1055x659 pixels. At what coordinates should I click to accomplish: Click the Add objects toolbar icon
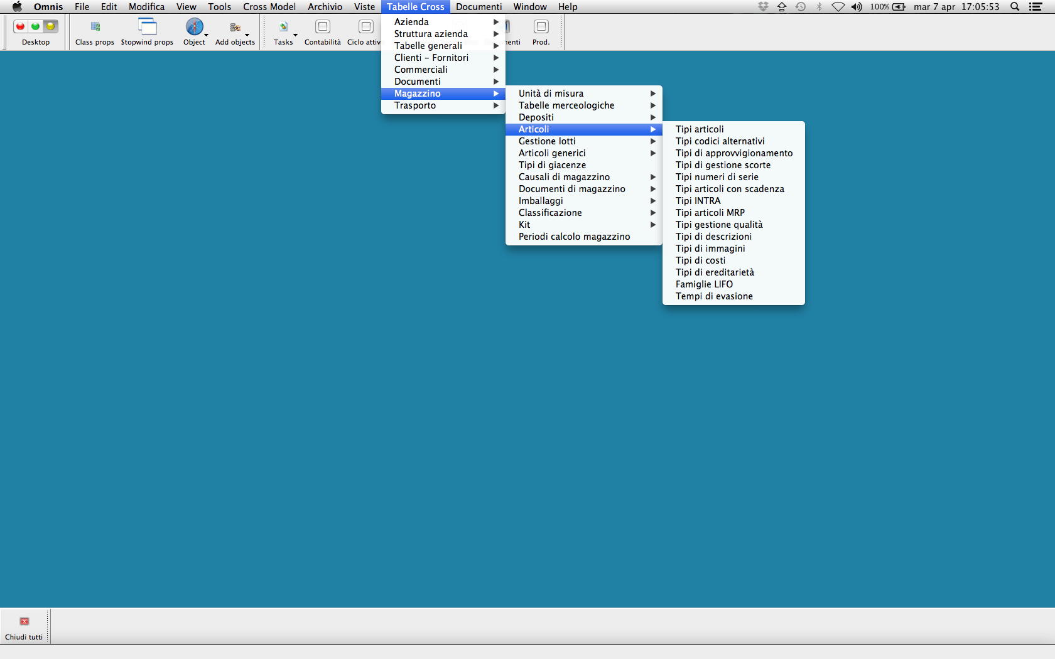click(x=235, y=28)
